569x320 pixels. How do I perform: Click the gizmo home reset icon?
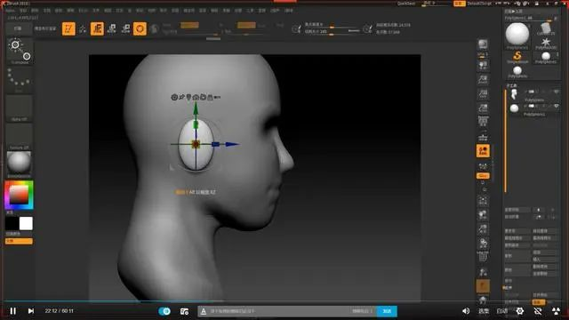[x=196, y=97]
